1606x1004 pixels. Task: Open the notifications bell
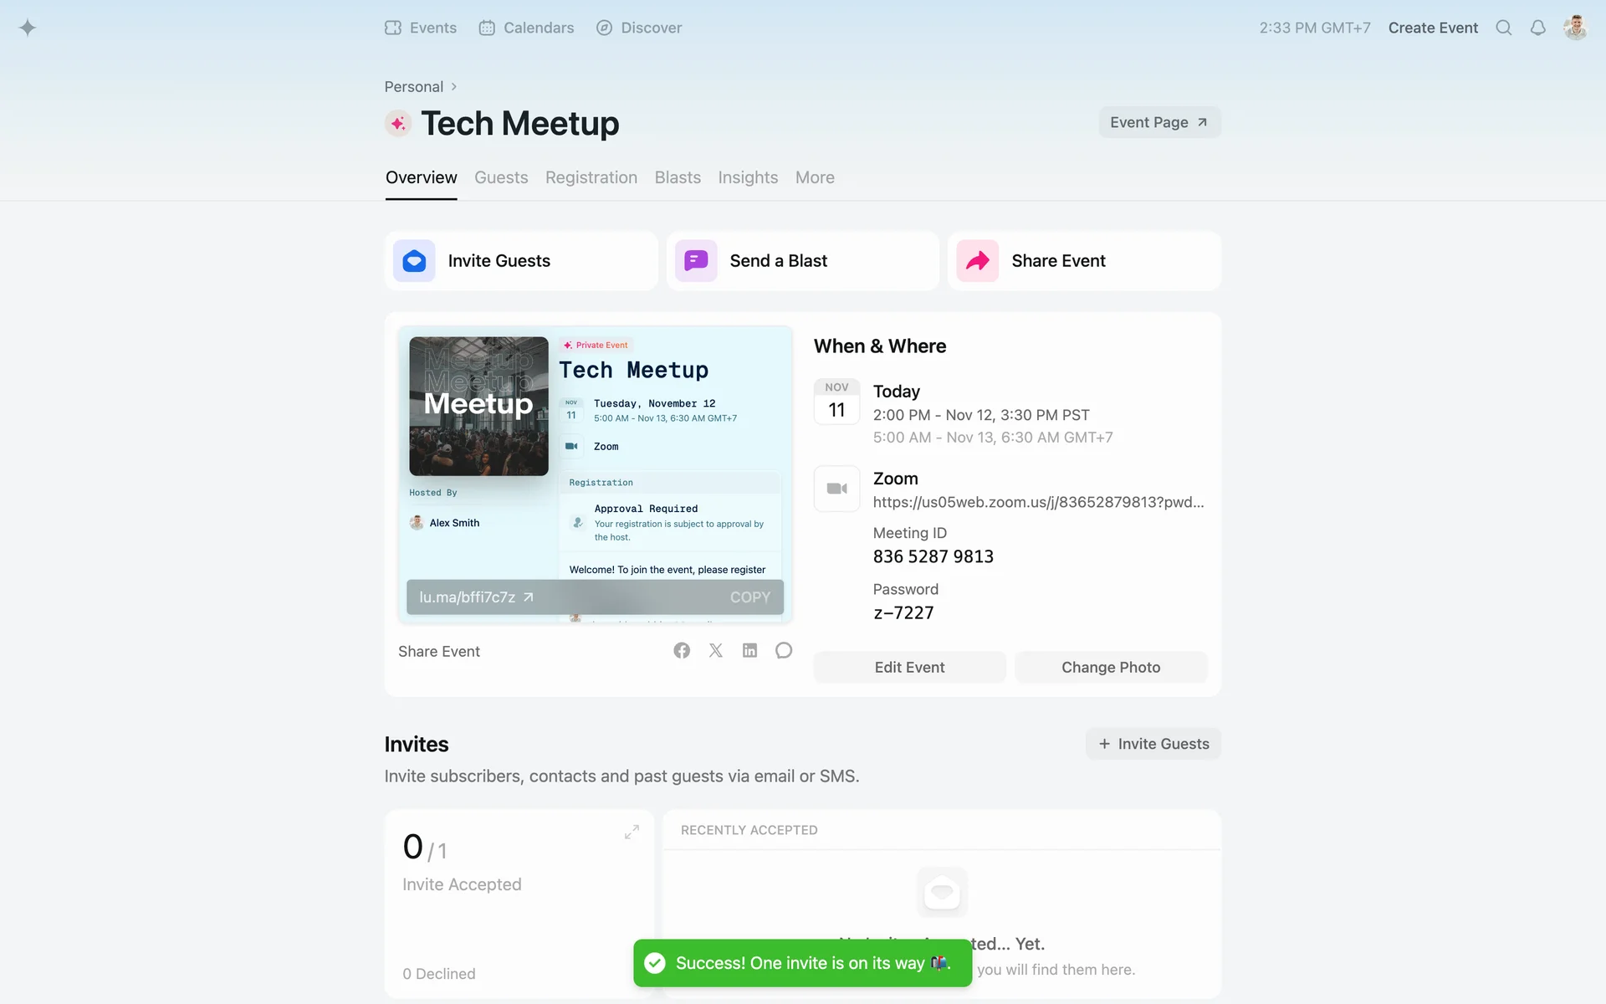coord(1537,28)
